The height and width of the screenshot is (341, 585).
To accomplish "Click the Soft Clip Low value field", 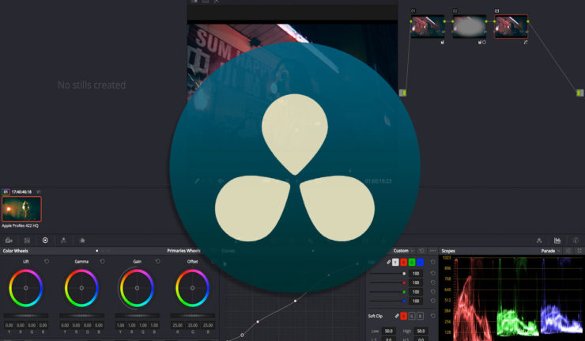I will point(389,331).
